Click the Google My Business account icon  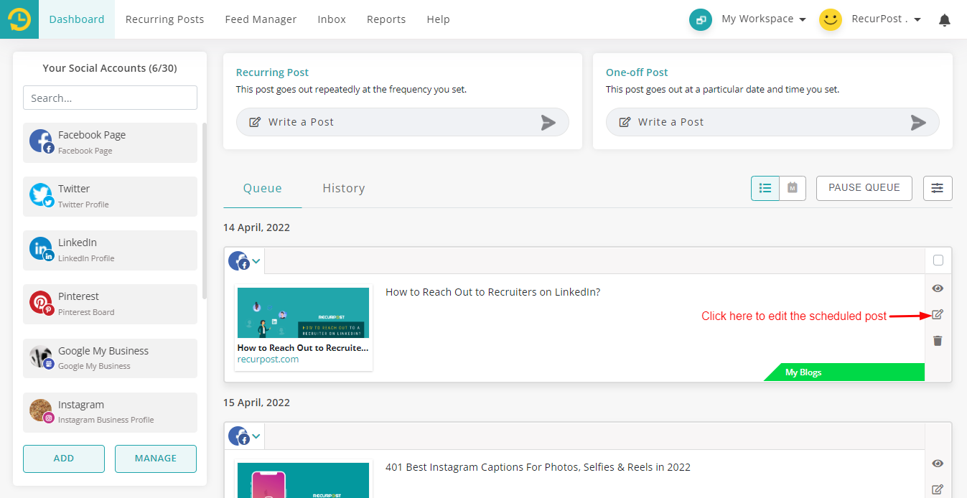point(42,357)
